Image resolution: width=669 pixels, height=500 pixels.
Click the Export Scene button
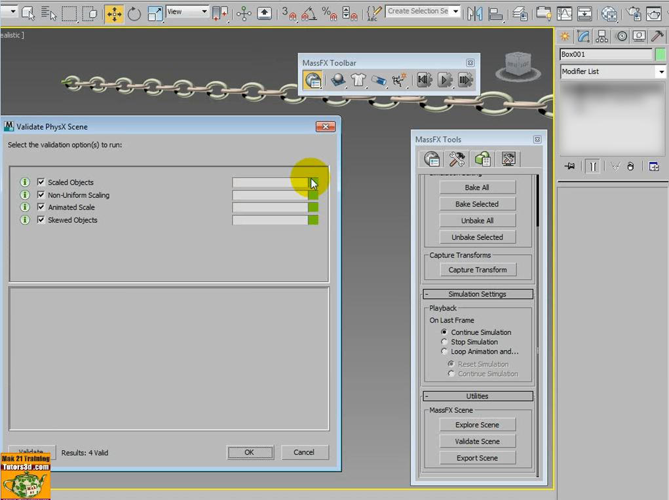[x=478, y=458]
